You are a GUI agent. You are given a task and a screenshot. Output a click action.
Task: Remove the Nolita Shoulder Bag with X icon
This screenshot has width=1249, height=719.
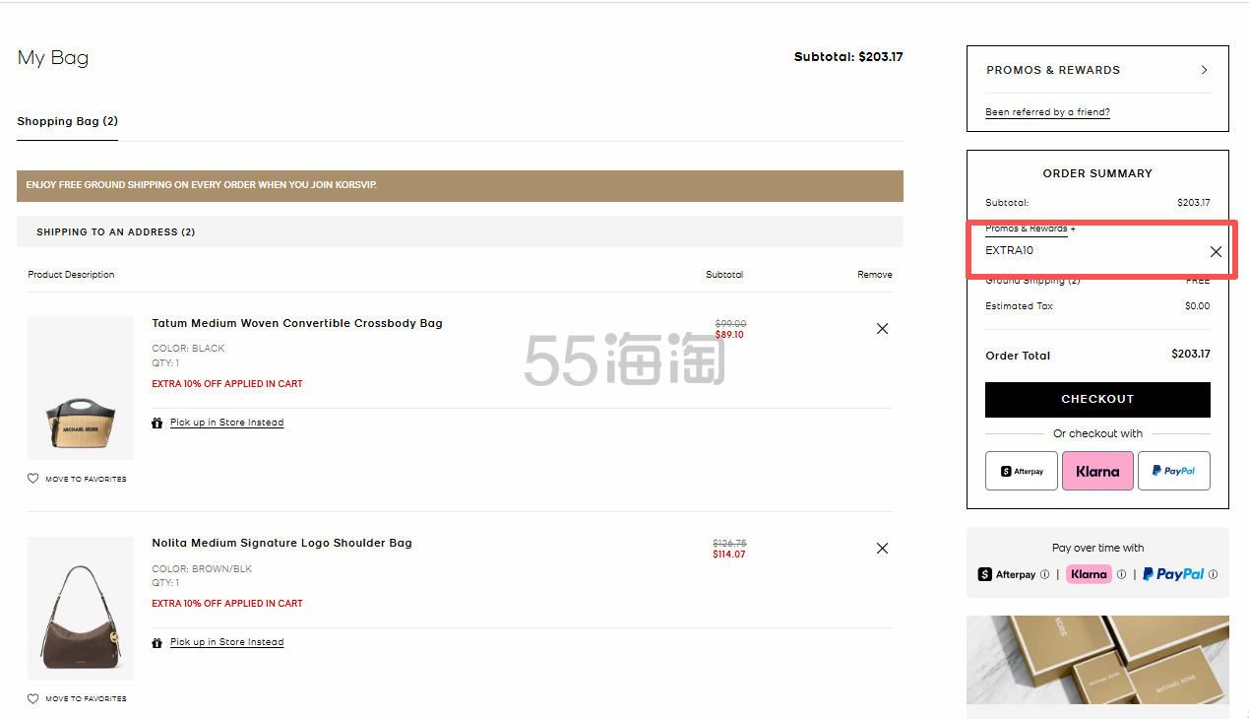coord(882,549)
